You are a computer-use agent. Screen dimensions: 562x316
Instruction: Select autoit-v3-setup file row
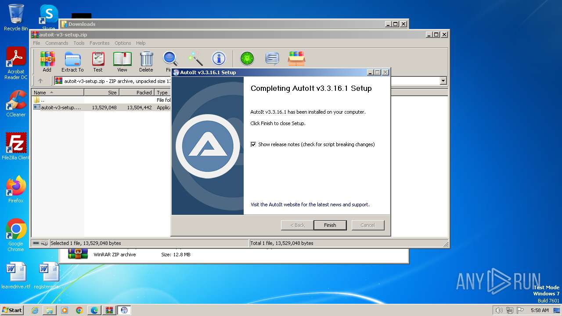pos(101,108)
